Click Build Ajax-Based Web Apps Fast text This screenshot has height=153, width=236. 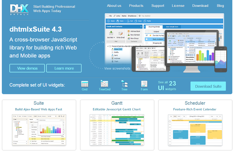coord(38,109)
